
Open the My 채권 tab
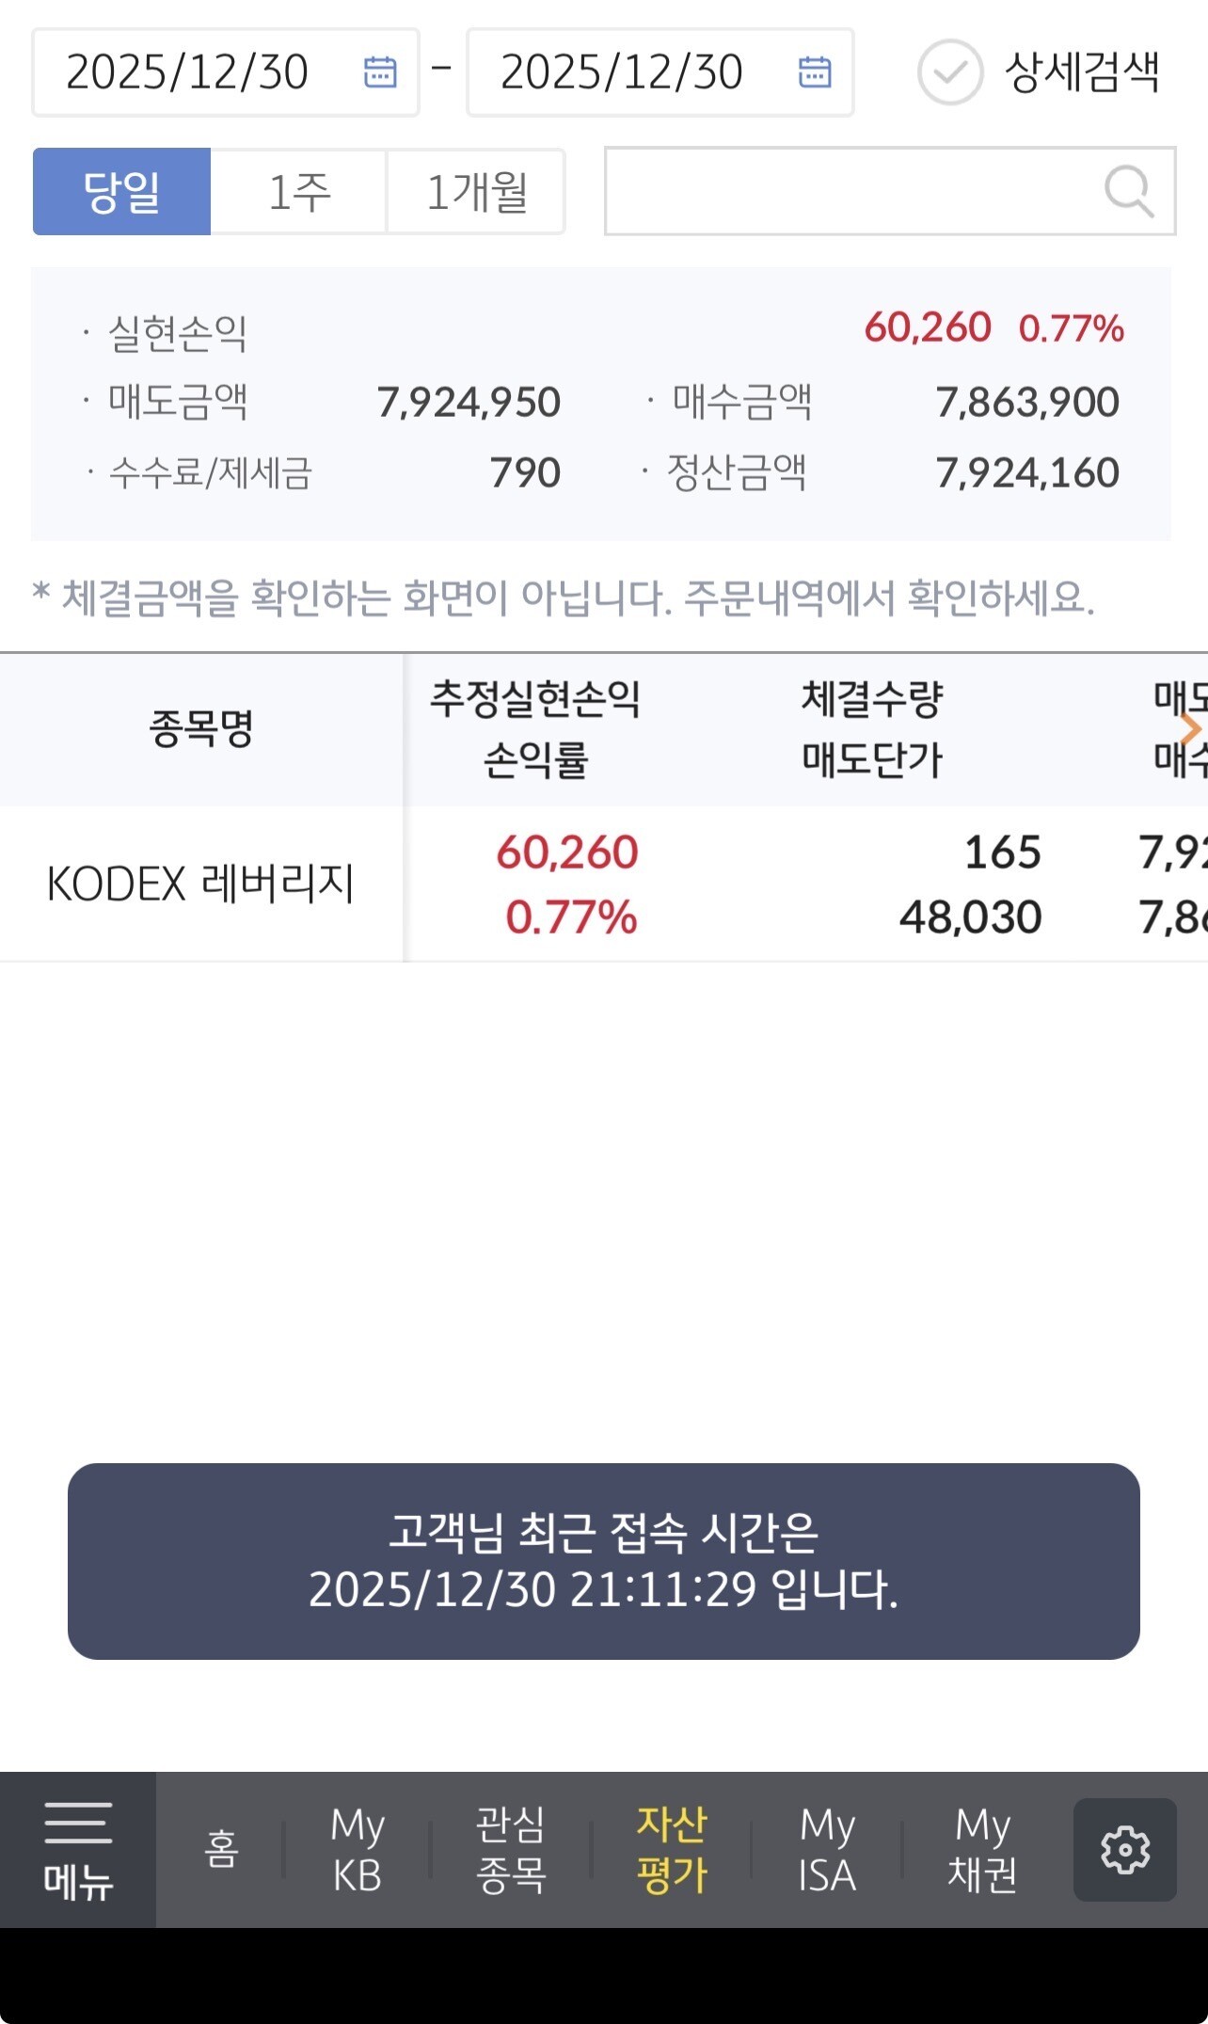(982, 1850)
